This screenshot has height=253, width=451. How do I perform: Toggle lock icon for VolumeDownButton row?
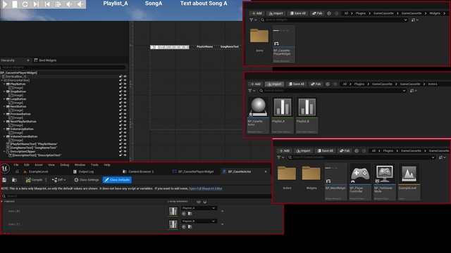point(121,136)
